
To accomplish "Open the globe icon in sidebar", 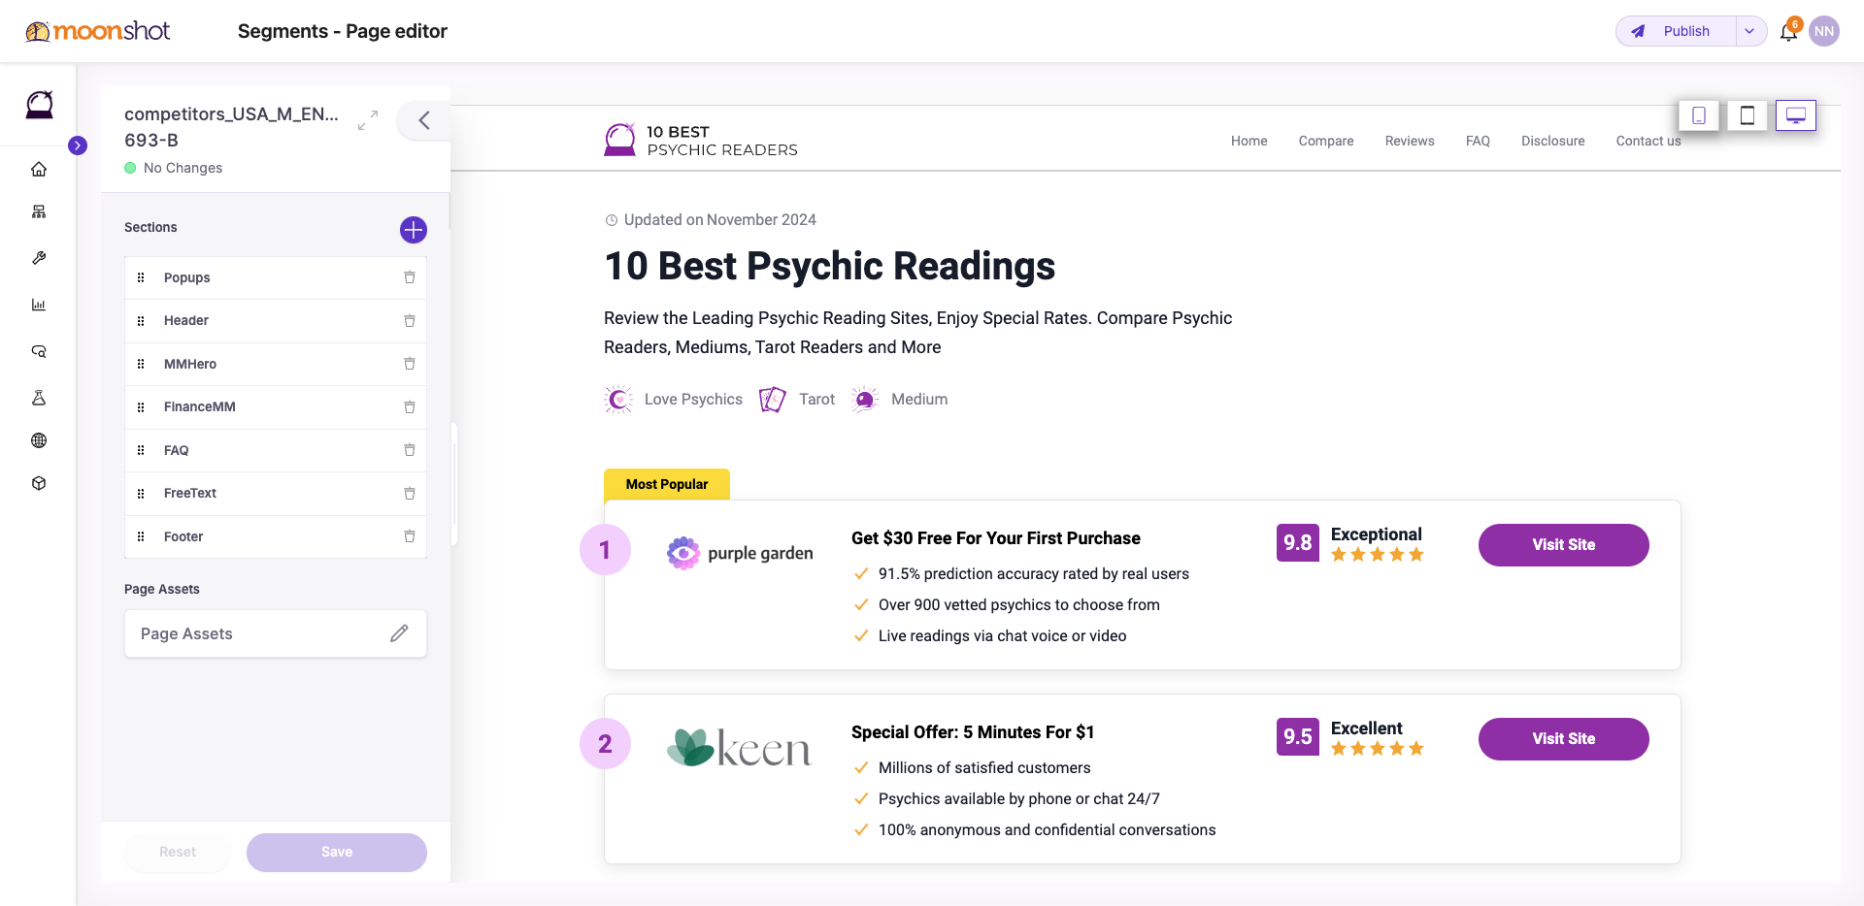I will (39, 440).
